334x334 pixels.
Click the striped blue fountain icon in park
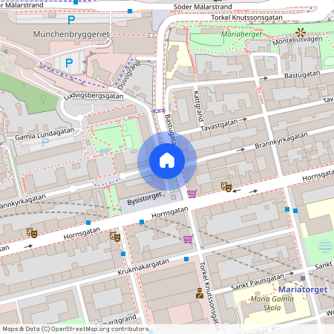click(325, 246)
